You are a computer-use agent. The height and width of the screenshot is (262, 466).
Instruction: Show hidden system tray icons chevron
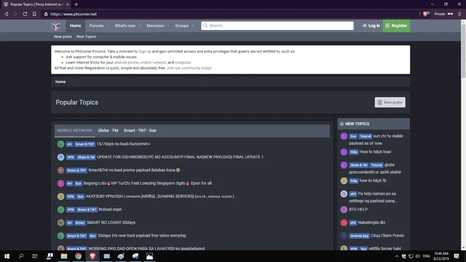coord(397,256)
